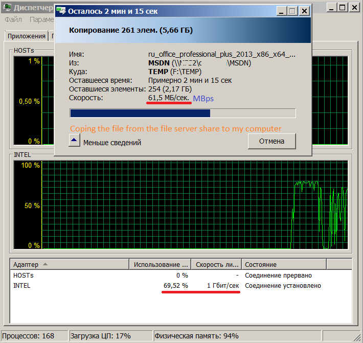The image size is (363, 343).
Task: Minimize the copy dialog window
Action: (282, 11)
